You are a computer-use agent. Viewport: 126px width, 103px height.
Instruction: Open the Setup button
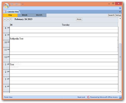[x=118, y=15]
